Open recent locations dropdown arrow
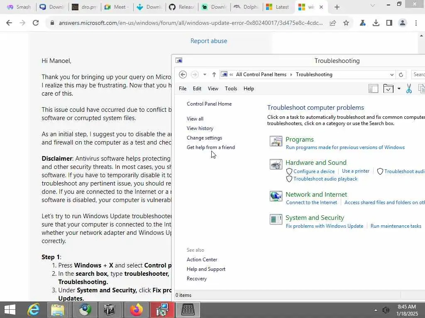 pos(205,75)
